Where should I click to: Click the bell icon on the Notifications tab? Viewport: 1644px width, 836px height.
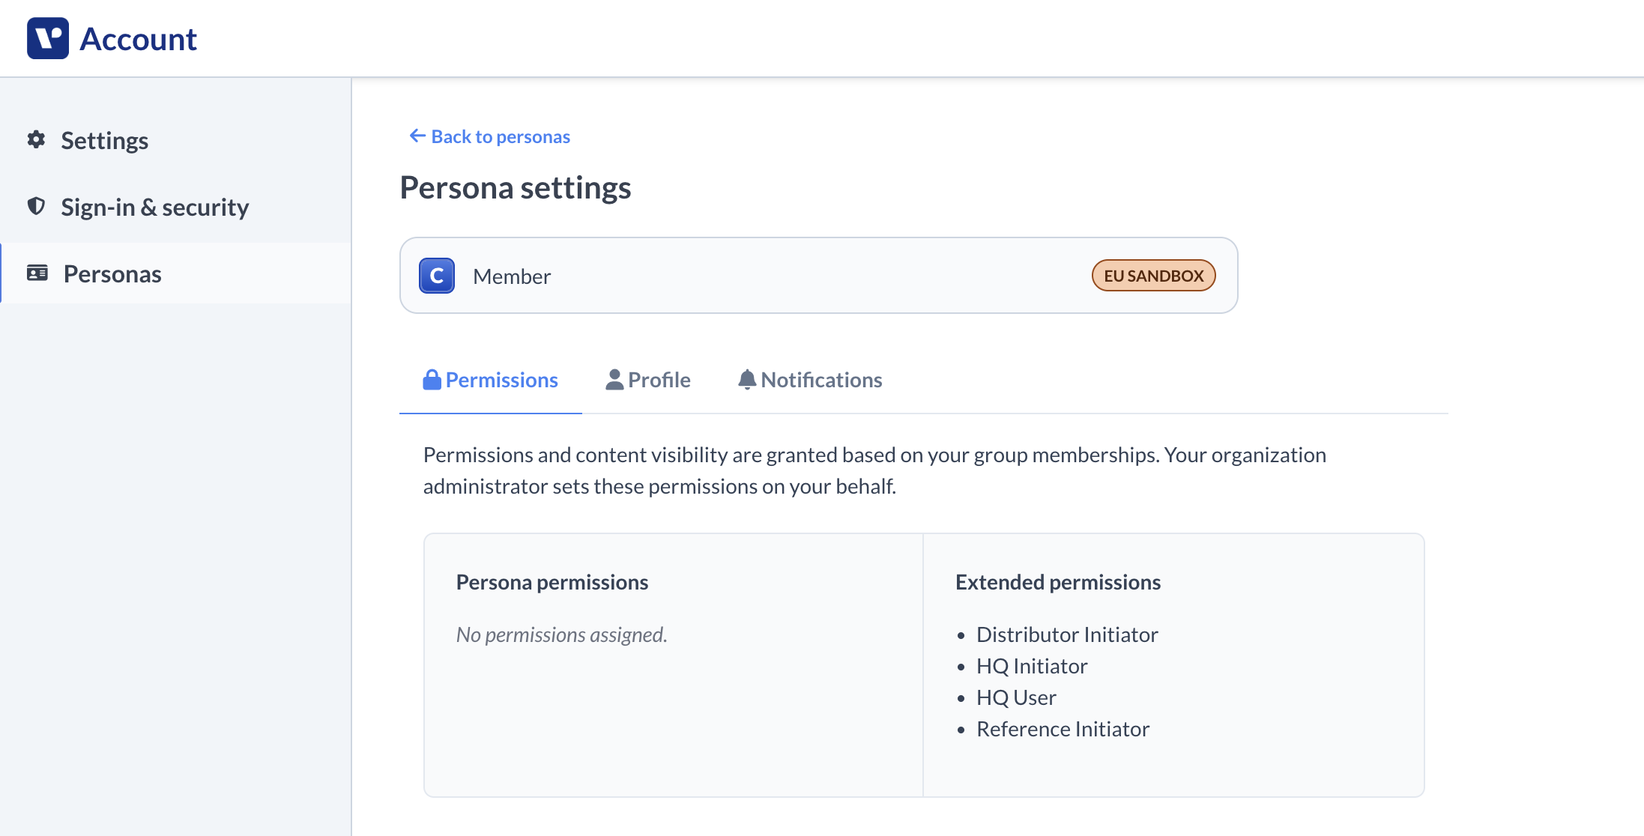(747, 380)
